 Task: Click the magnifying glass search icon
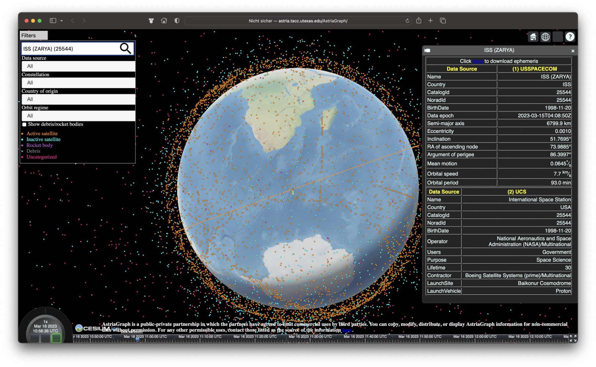coord(125,48)
